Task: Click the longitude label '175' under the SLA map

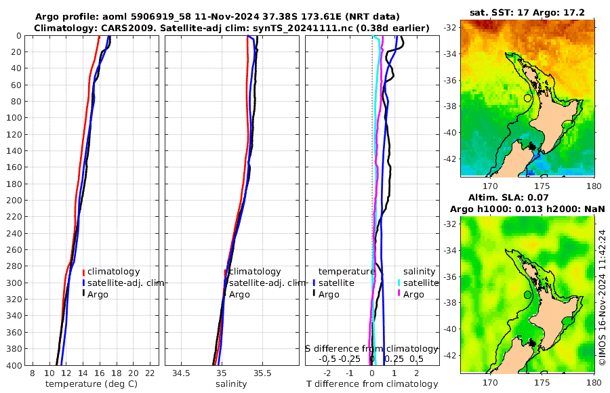Action: (x=542, y=382)
